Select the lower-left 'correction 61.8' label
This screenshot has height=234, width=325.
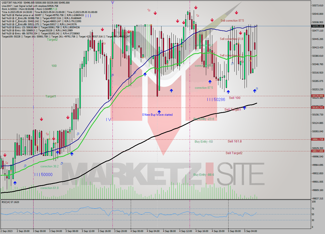[x=50, y=188]
